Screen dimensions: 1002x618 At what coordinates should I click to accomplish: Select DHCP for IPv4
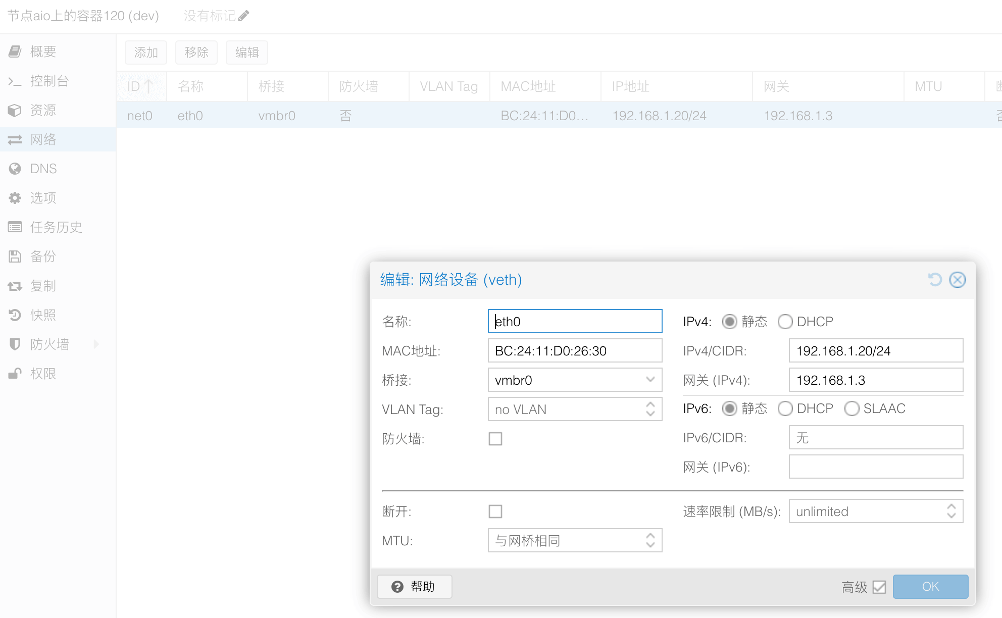click(785, 321)
